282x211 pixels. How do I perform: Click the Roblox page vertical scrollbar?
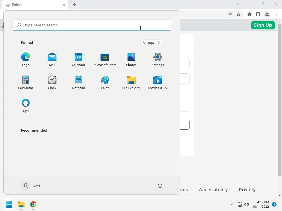pos(280,100)
